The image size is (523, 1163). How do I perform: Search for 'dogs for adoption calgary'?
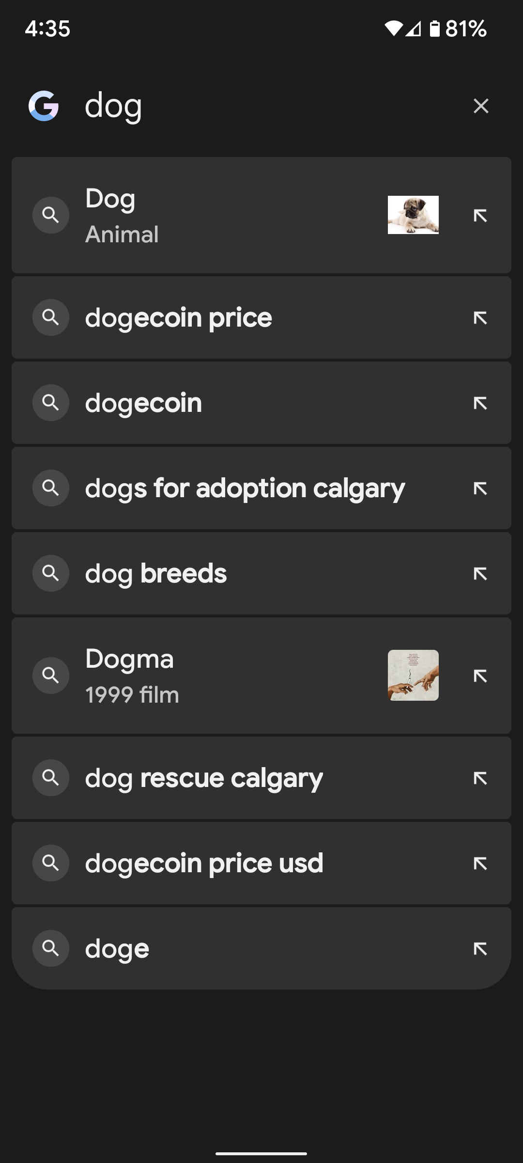point(261,488)
